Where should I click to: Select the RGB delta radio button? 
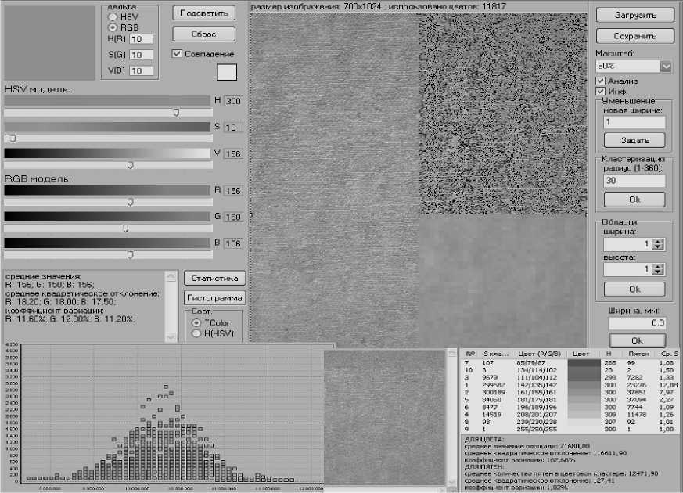pyautogui.click(x=113, y=27)
